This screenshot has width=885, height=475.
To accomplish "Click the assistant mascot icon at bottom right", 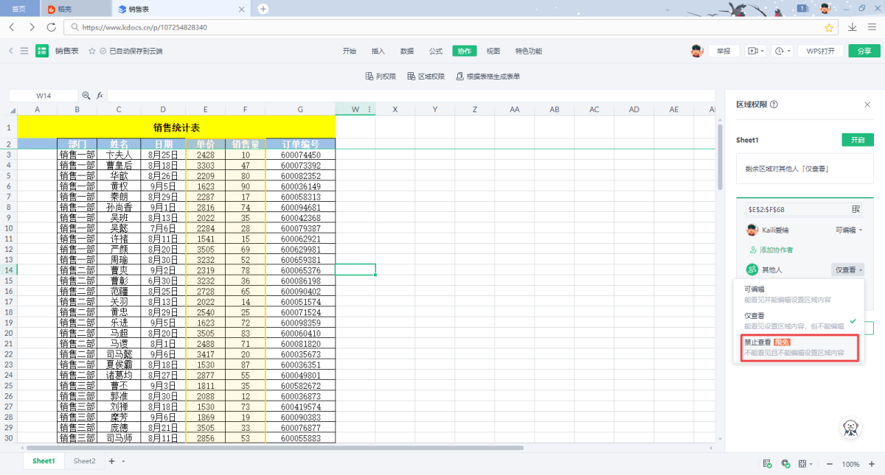I will [852, 428].
